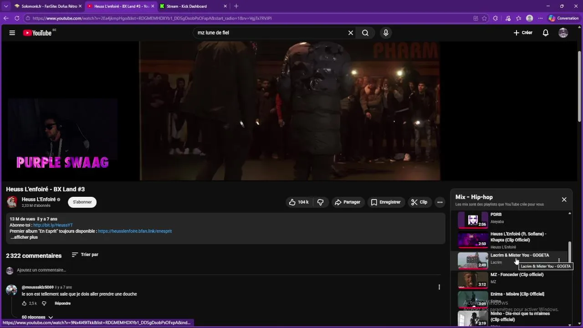Open the bit.ly/HeussYT link
The height and width of the screenshot is (328, 583).
pyautogui.click(x=53, y=225)
